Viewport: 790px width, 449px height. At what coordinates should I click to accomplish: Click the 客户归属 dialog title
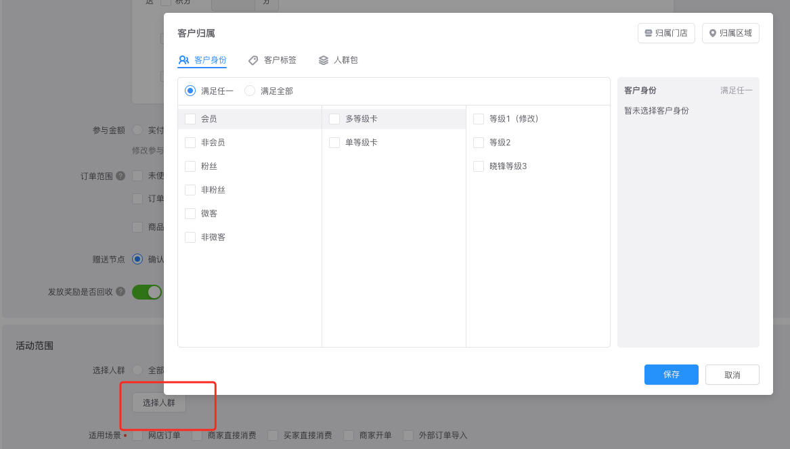(x=196, y=33)
